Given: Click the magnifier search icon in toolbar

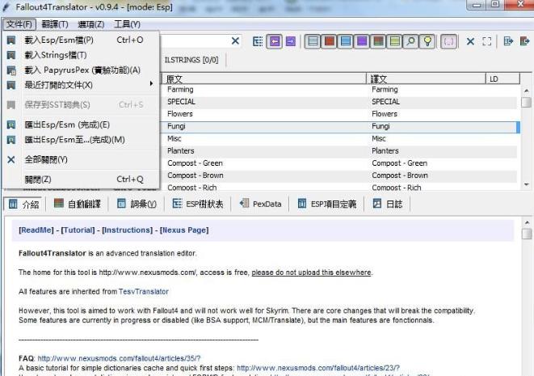Looking at the screenshot, I should pyautogui.click(x=411, y=41).
